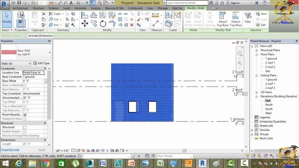Image resolution: width=299 pixels, height=168 pixels.
Task: Toggle Enable Analytical checkbox
Action: tap(25, 132)
